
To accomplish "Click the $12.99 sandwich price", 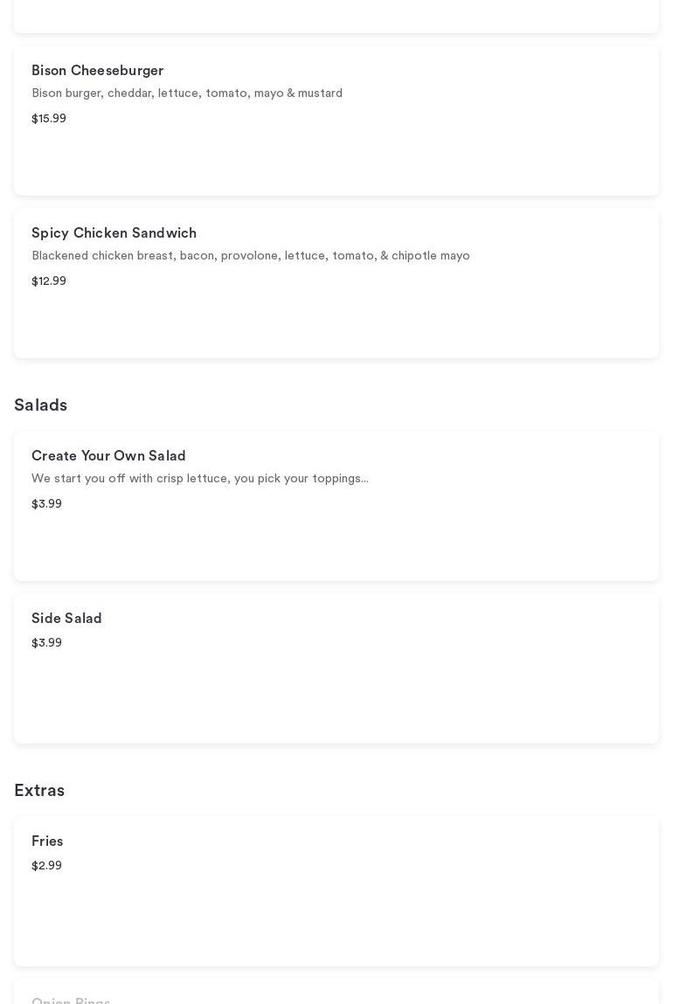I will 49,281.
